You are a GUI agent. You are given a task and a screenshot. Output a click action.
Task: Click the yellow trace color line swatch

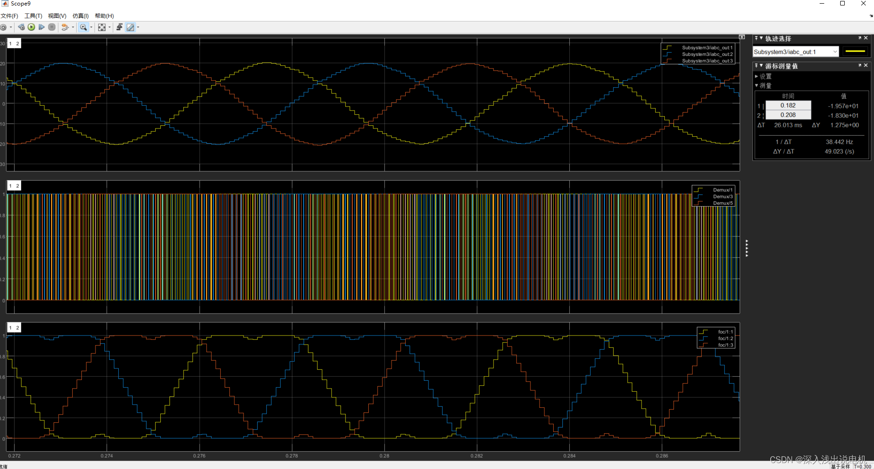pyautogui.click(x=855, y=52)
